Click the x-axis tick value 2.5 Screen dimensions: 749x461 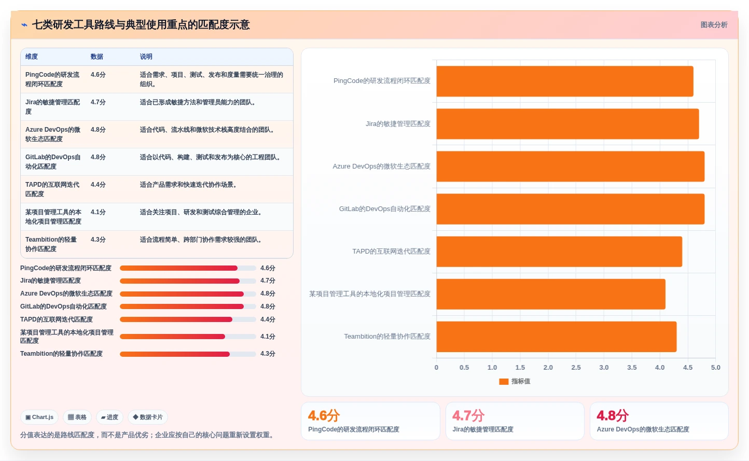[x=576, y=367]
